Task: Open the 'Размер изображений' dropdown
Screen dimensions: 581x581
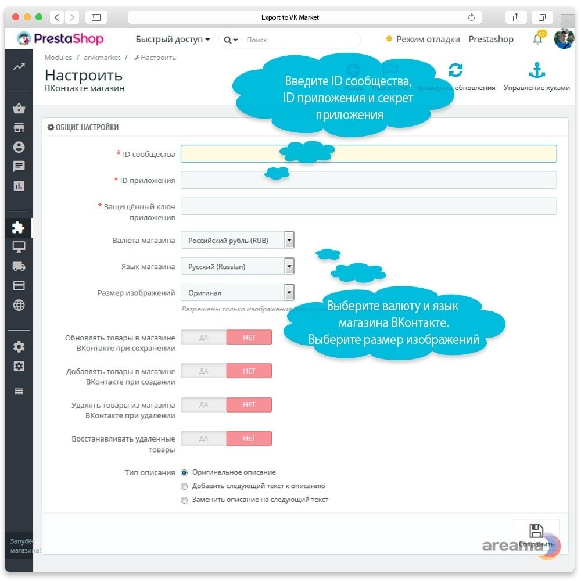Action: [238, 293]
